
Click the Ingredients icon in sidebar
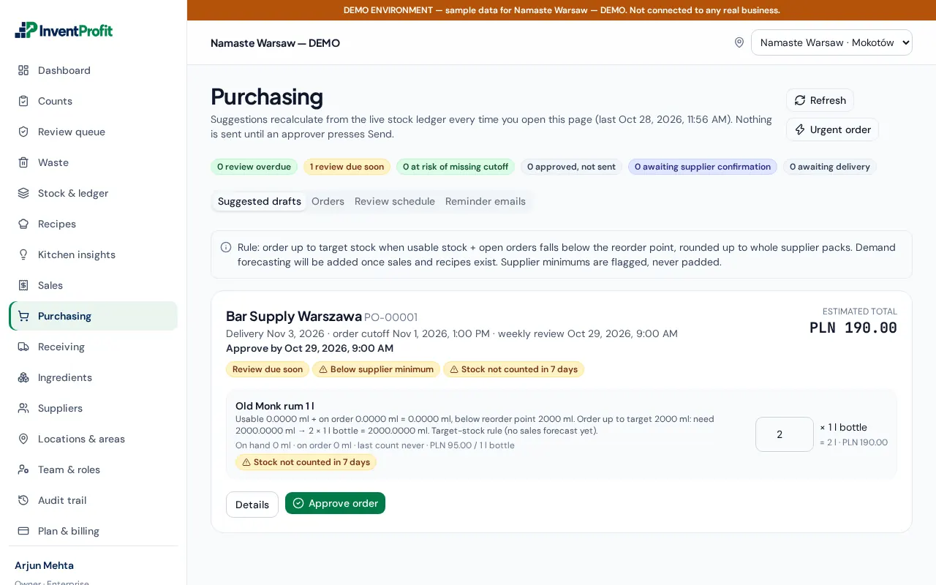[23, 377]
